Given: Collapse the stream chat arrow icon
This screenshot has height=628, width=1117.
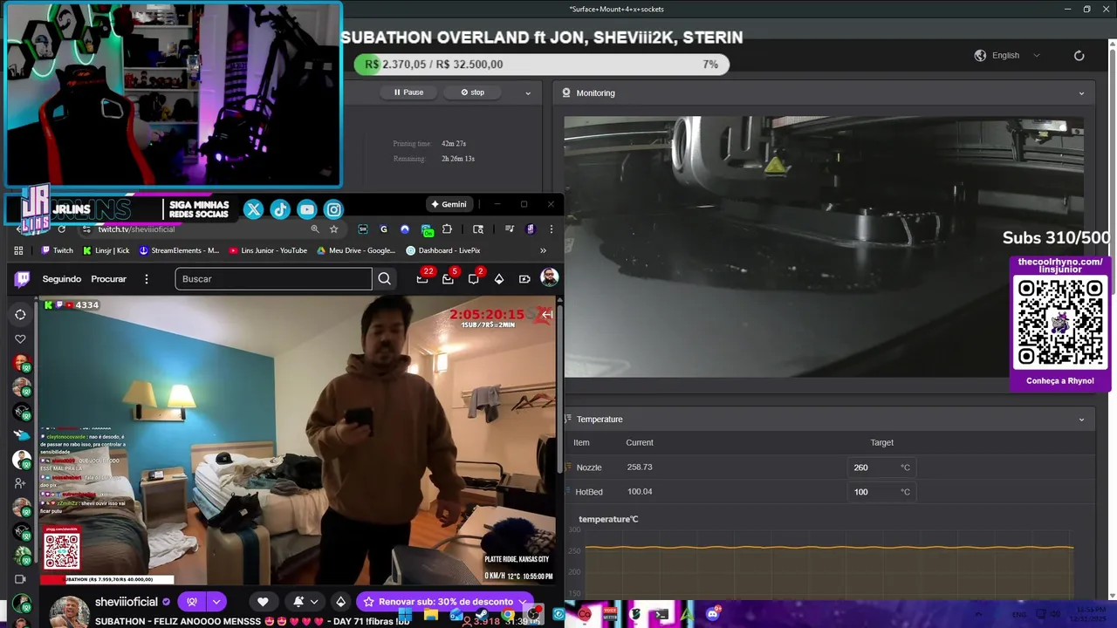Looking at the screenshot, I should [x=547, y=314].
